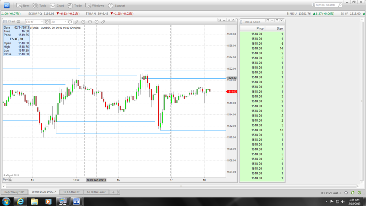The height and width of the screenshot is (206, 366).
Task: Click the 1520.39 cursor price label
Action: point(232,78)
